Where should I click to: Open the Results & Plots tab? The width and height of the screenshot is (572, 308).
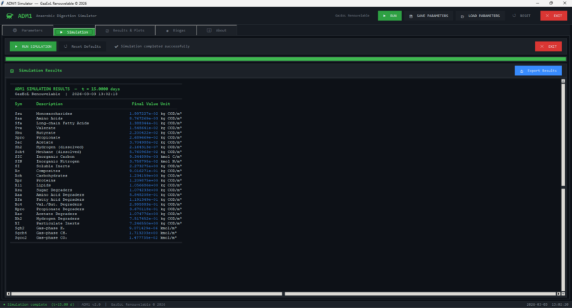[125, 31]
